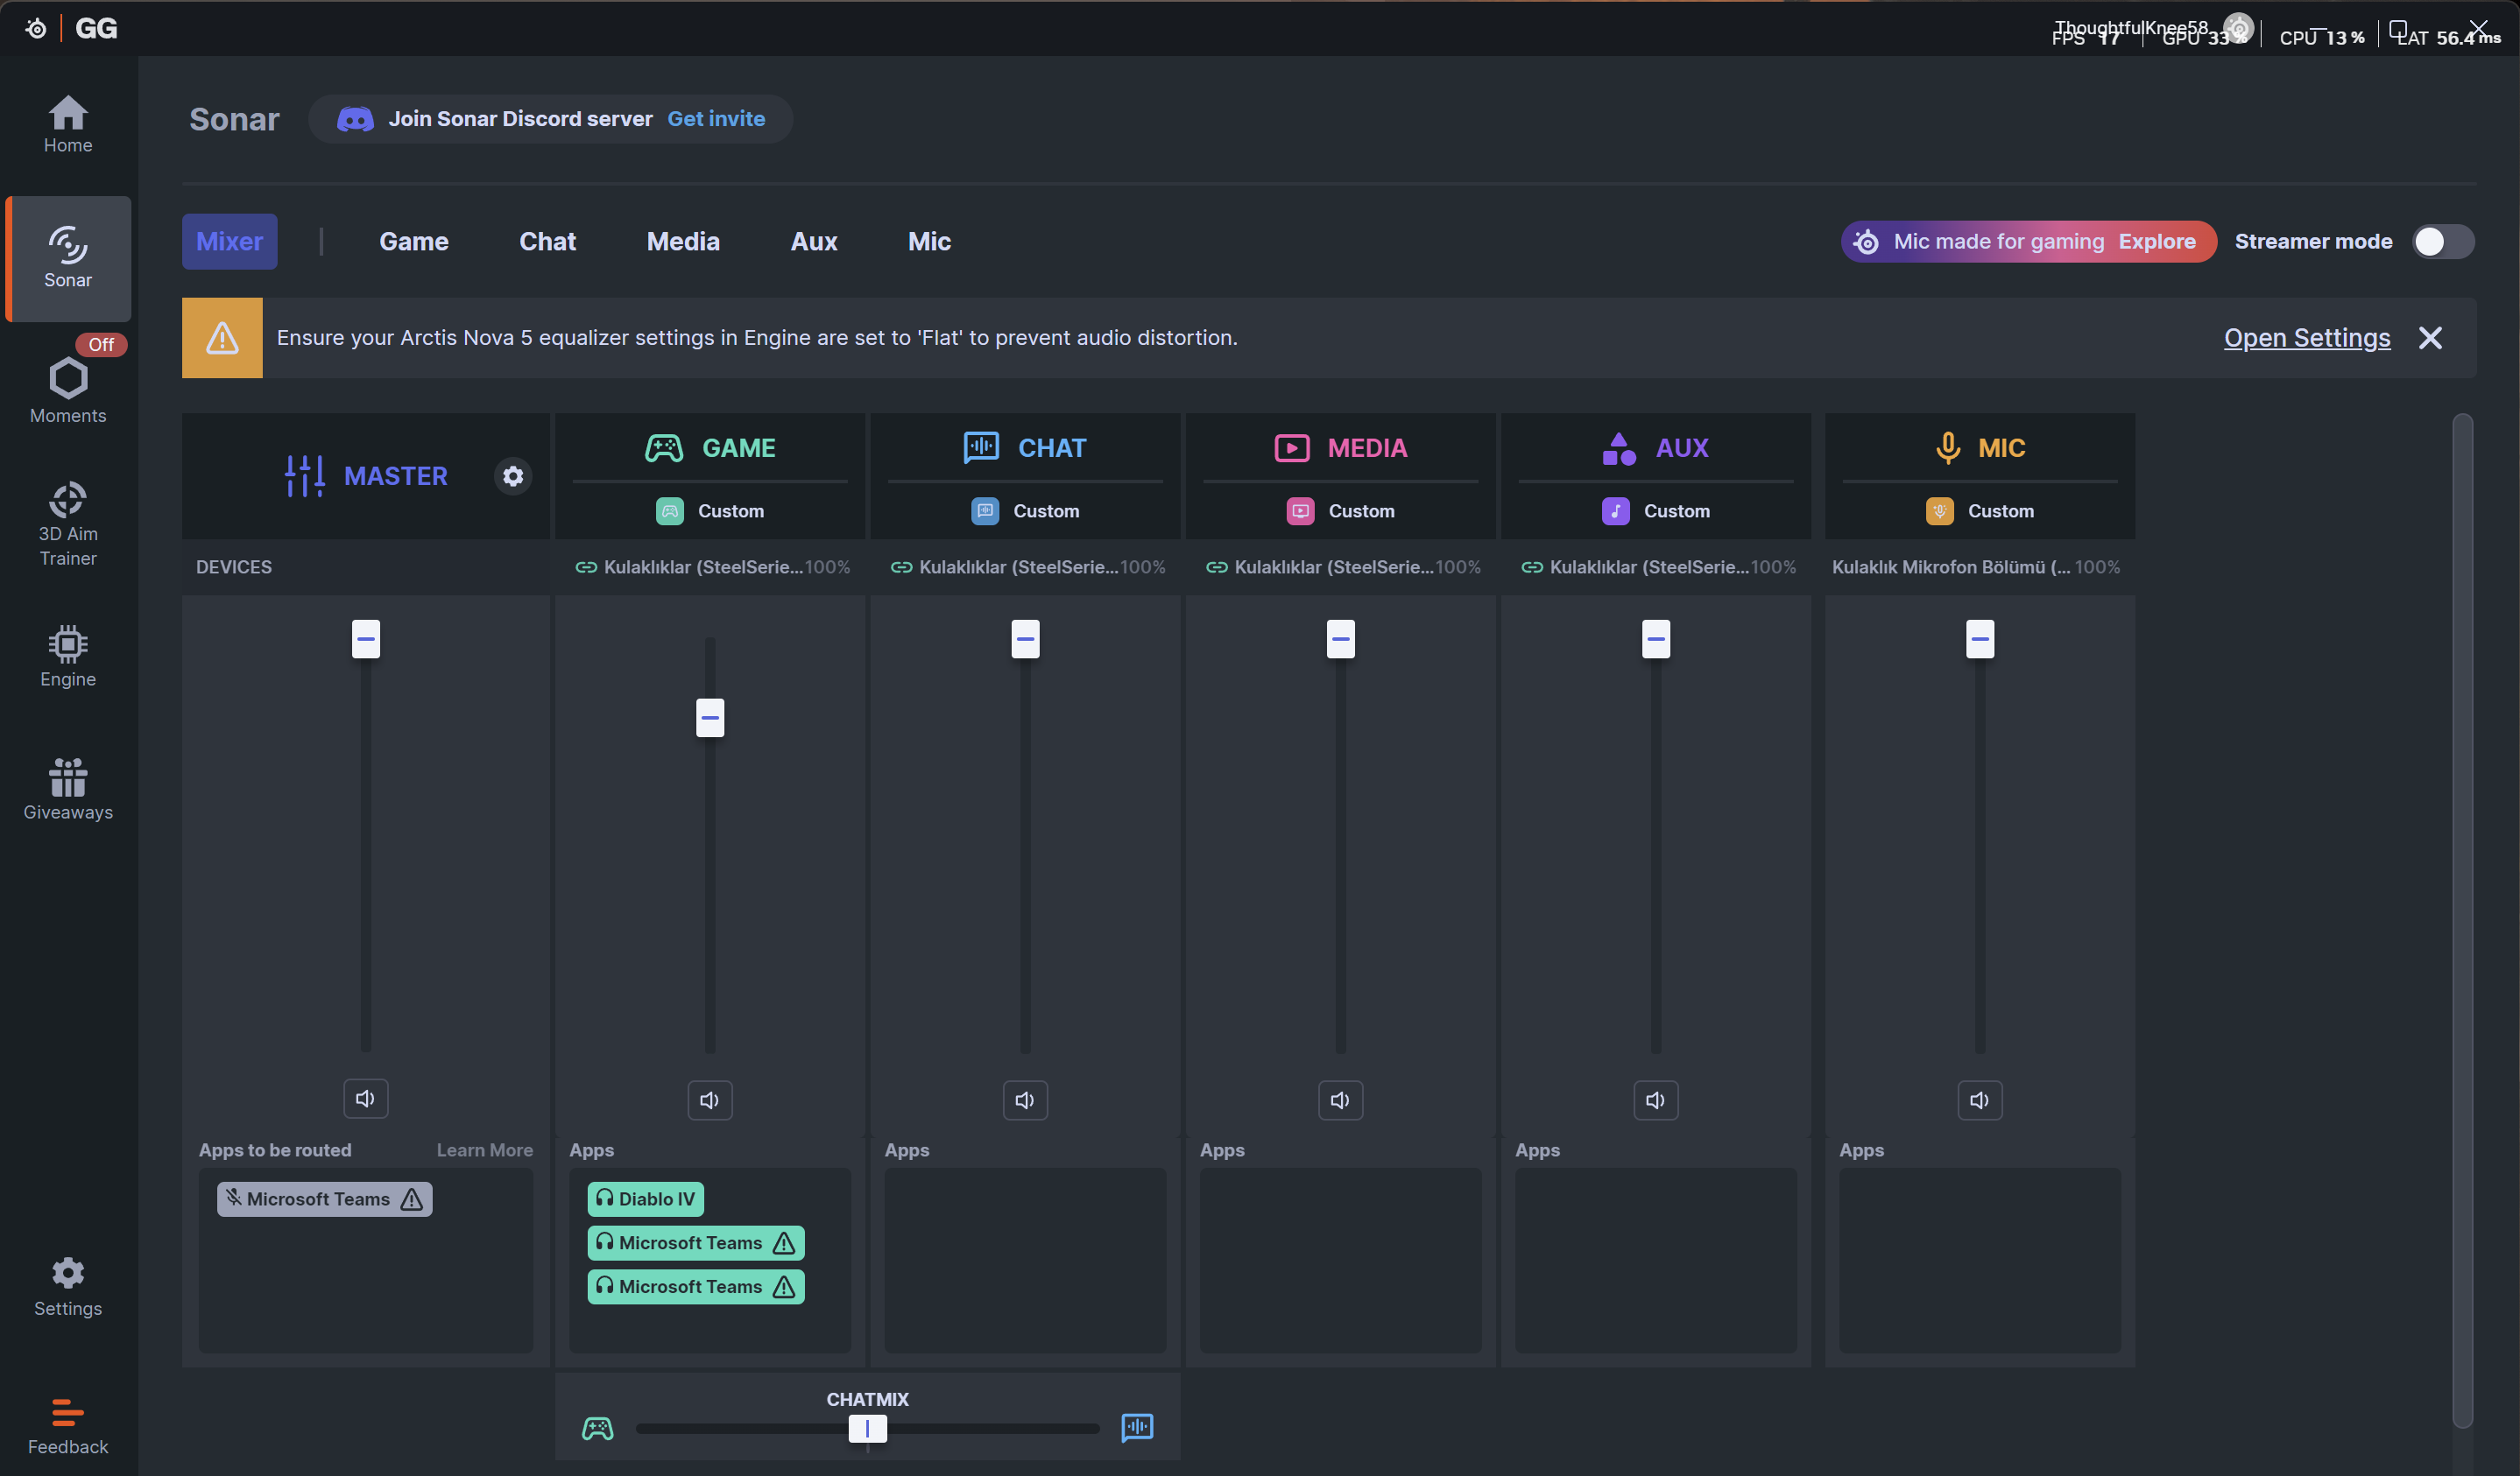Launch the 3D Aim Trainer

[x=68, y=524]
